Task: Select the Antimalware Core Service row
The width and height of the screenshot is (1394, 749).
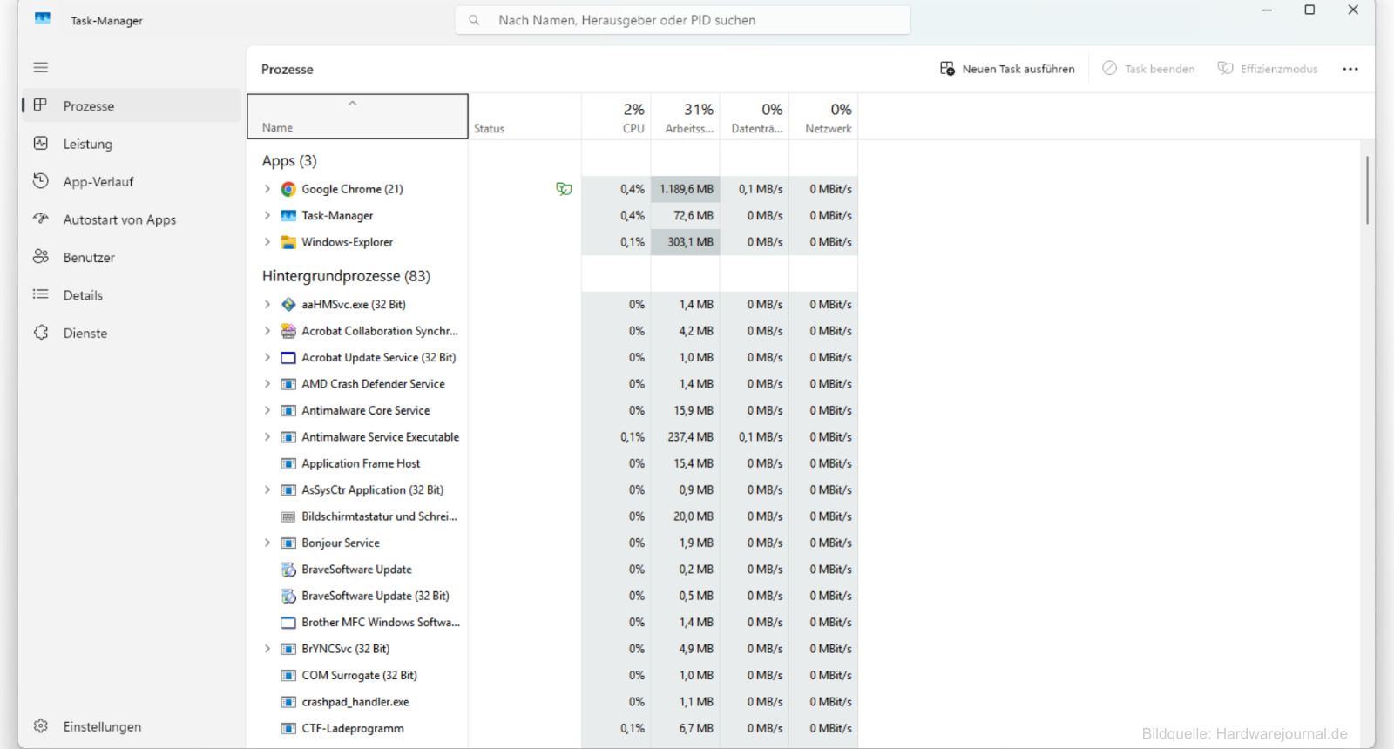Action: [x=552, y=410]
